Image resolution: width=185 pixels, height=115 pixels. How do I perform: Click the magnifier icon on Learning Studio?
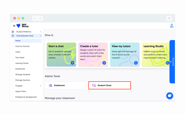(x=167, y=63)
